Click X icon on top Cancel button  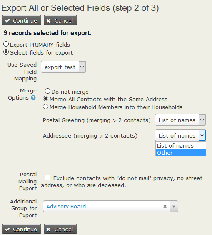pos(48,20)
